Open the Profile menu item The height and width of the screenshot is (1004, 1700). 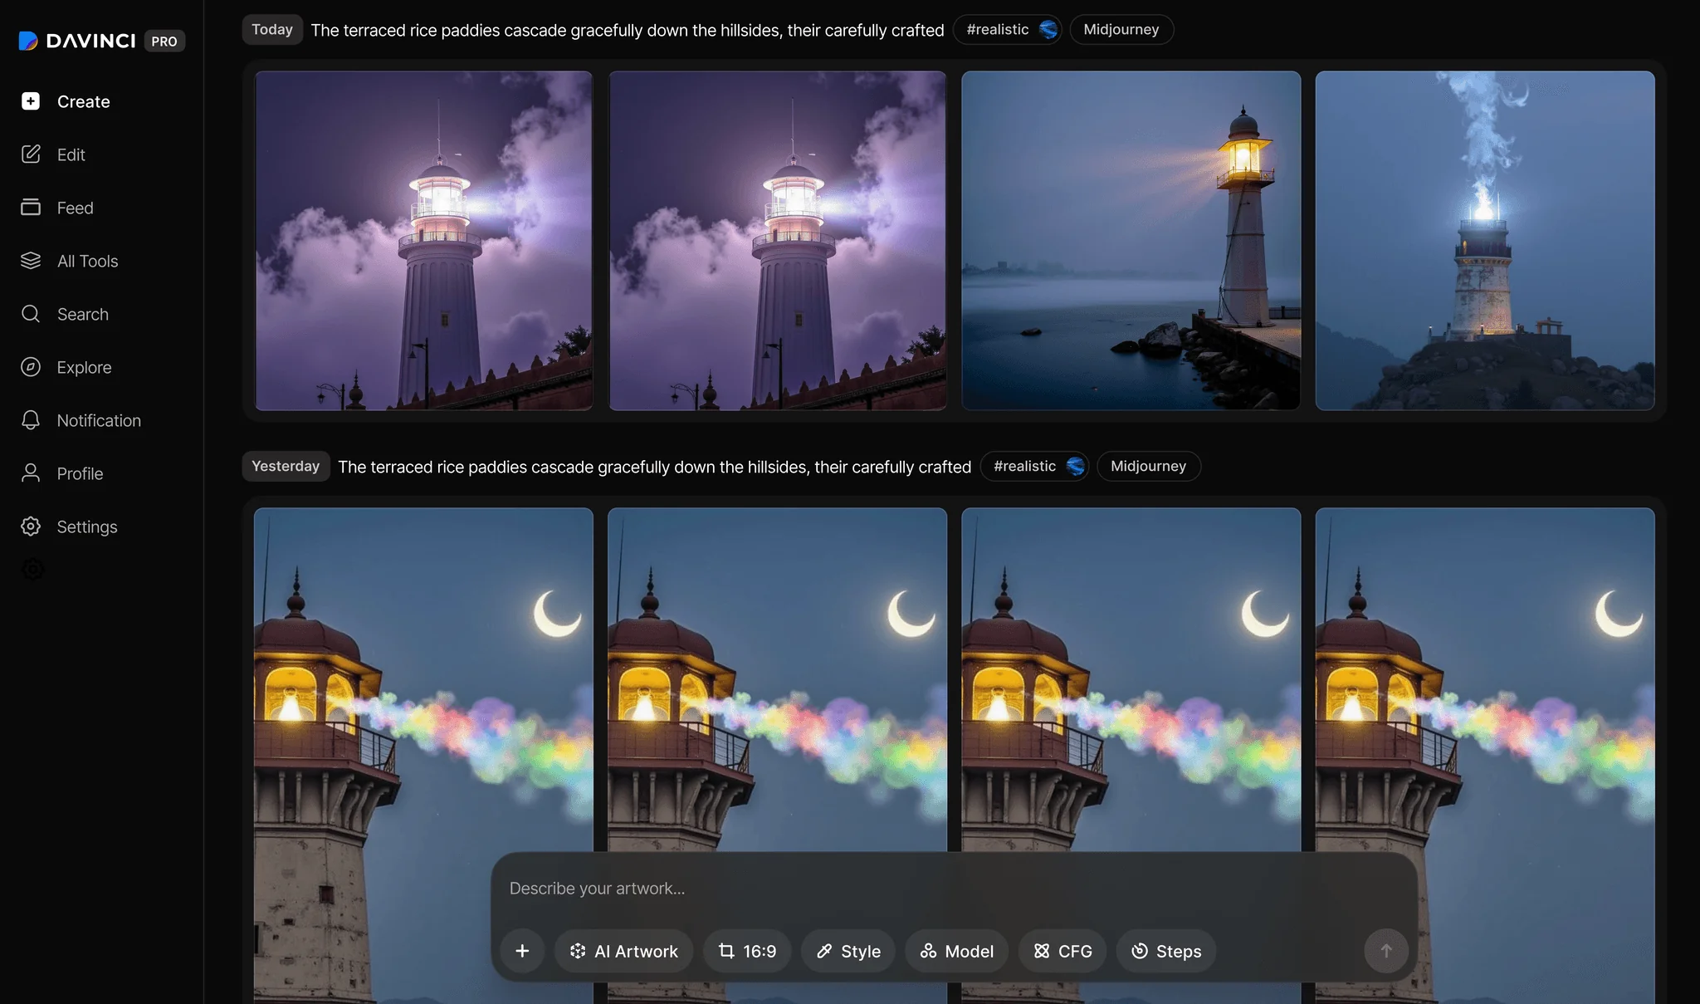[x=80, y=473]
